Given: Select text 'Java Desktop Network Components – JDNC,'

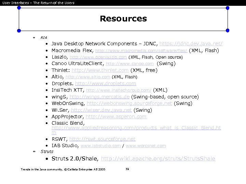Looking at the screenshot, I should pos(105,44).
